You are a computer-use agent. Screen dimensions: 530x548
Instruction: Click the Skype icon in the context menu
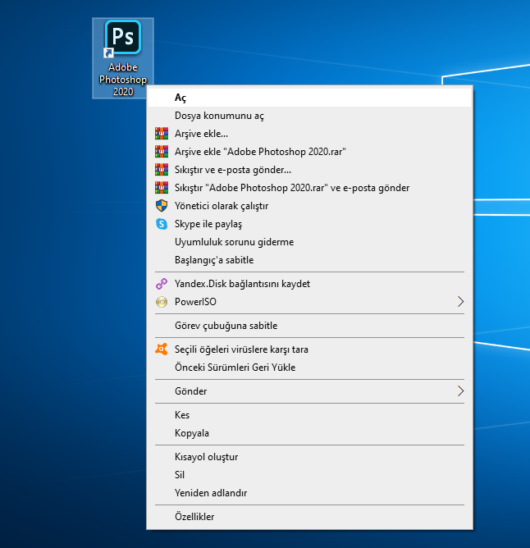click(x=161, y=224)
